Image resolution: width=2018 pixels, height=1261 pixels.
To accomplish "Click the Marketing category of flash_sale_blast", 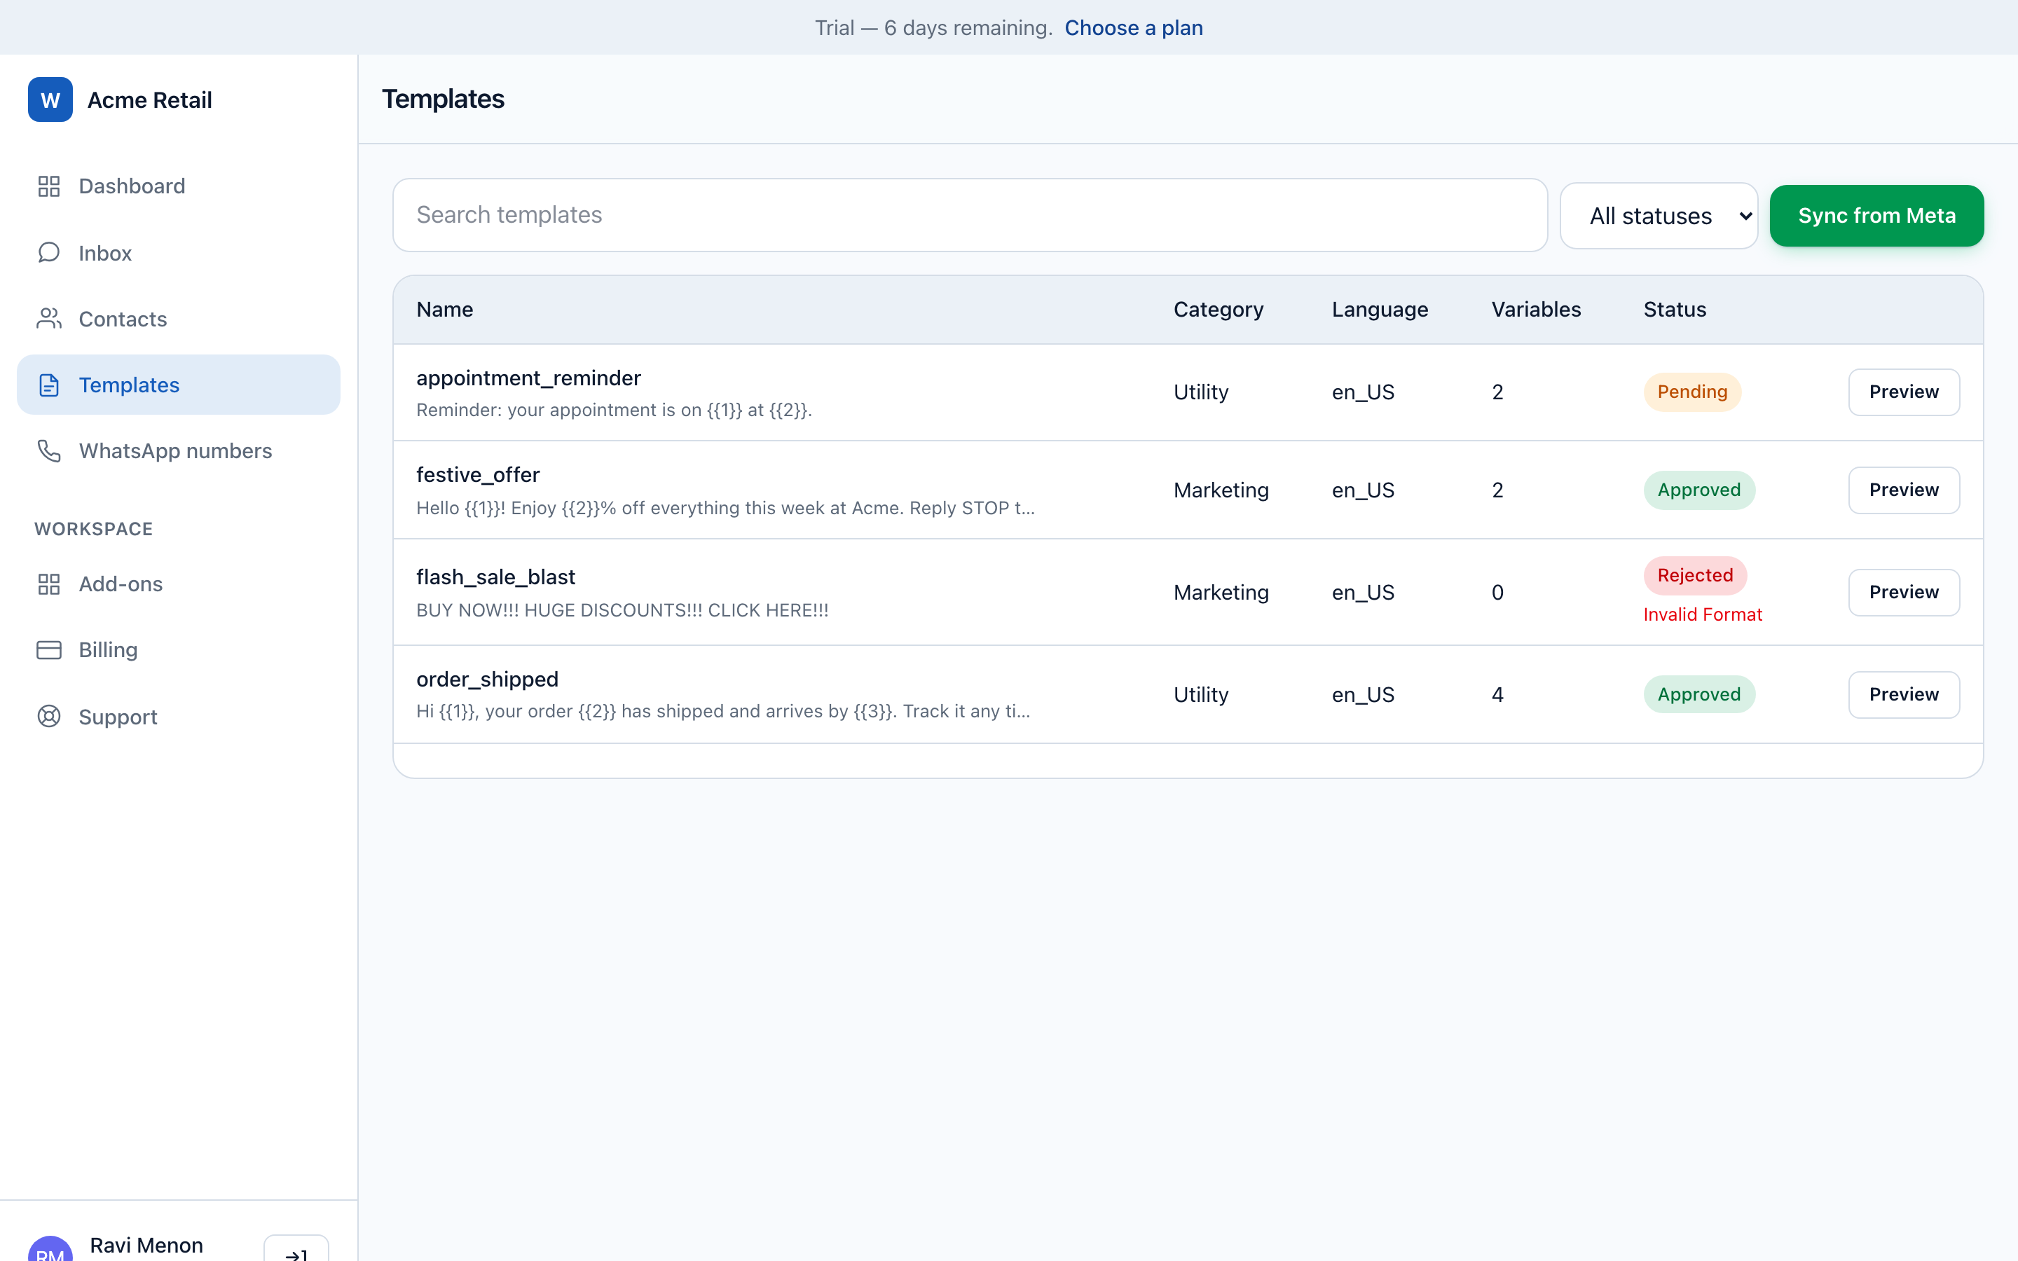I will [1221, 592].
